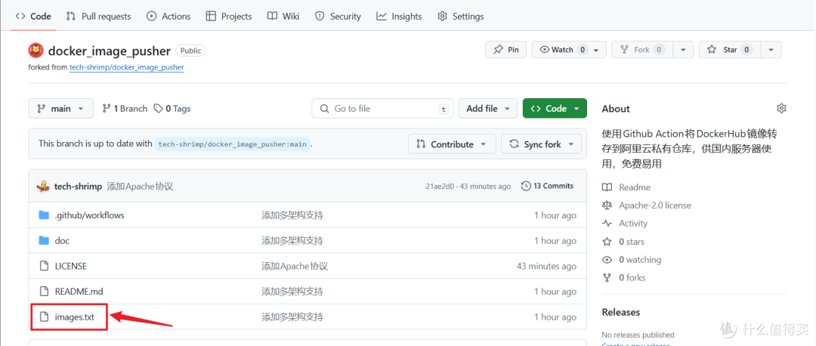Go to the Wiki tab
Viewport: 816px width, 346px height.
pos(283,16)
